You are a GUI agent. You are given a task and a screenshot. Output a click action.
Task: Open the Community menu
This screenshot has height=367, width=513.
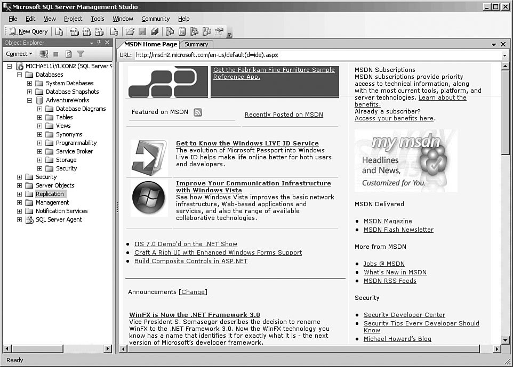point(155,19)
